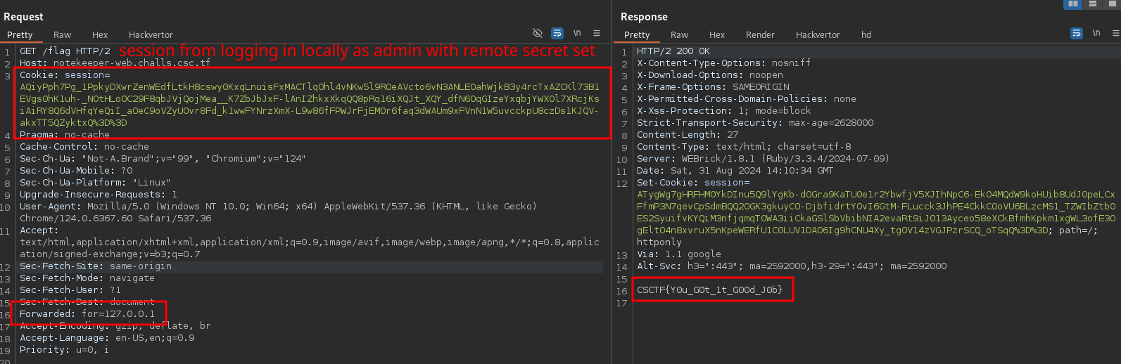
Task: Click the Via: 1.1 google header
Action: click(x=679, y=254)
